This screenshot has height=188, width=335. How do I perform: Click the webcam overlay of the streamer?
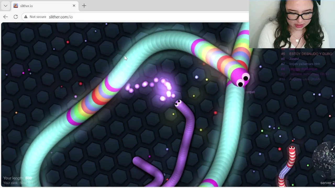pos(292,24)
